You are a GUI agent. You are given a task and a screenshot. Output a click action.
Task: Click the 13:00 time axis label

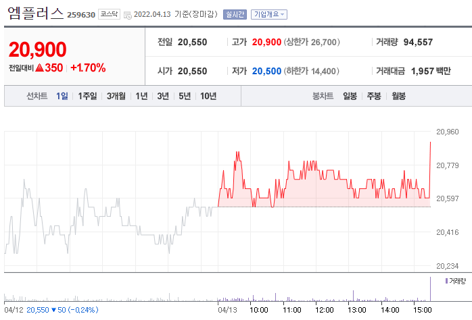(x=357, y=310)
